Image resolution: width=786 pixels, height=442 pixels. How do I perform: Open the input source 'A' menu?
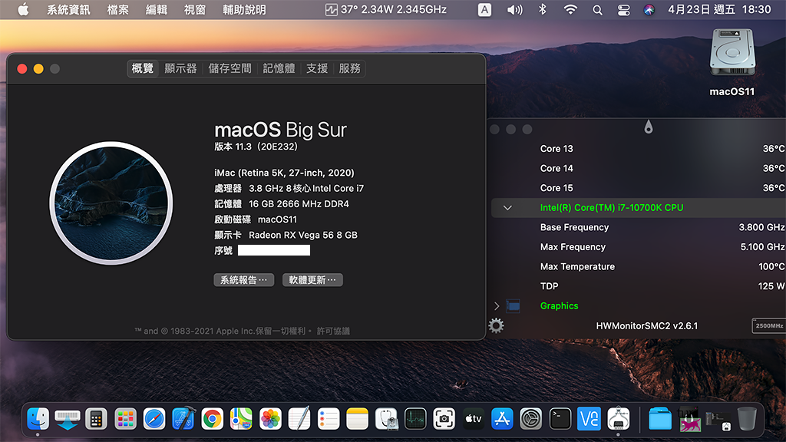pos(484,9)
